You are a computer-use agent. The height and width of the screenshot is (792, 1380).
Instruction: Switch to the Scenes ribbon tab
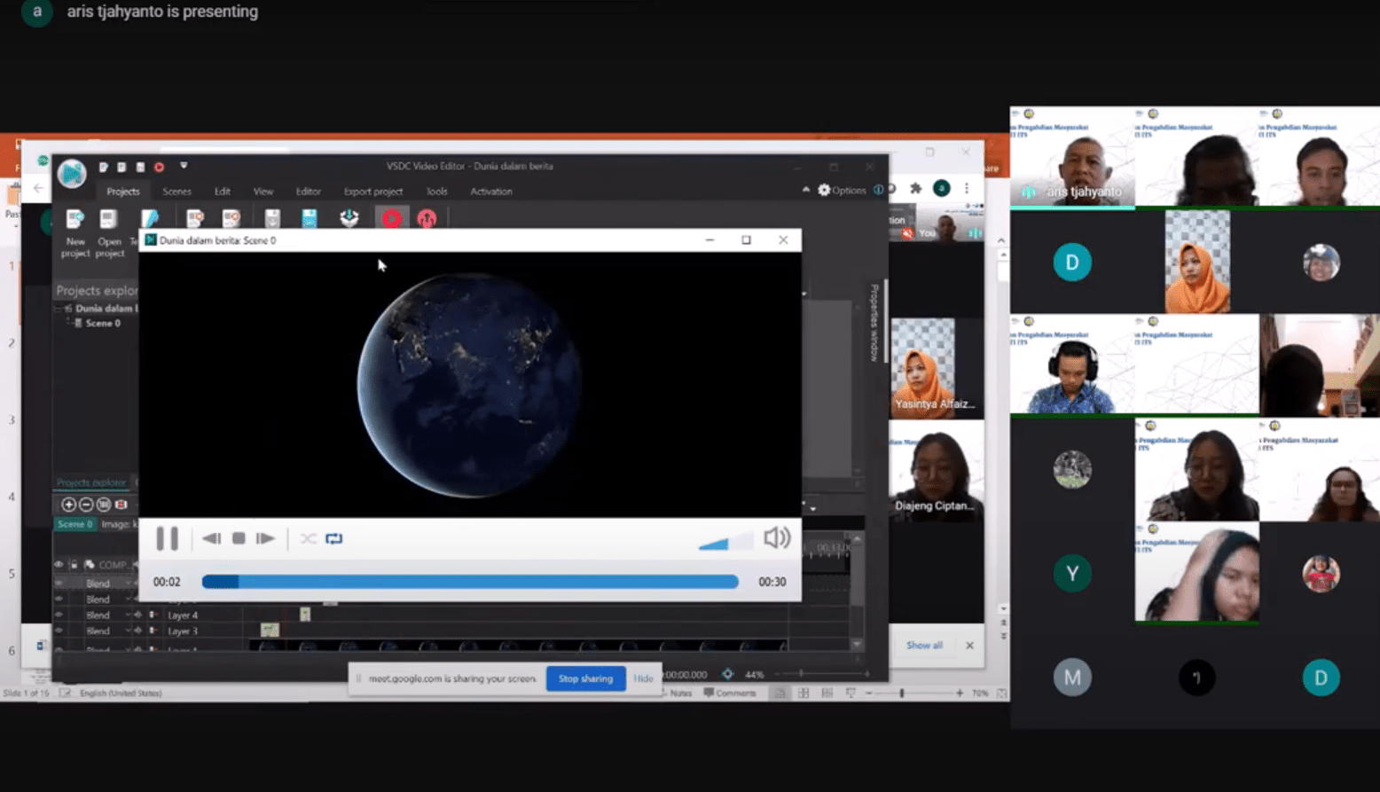click(176, 192)
